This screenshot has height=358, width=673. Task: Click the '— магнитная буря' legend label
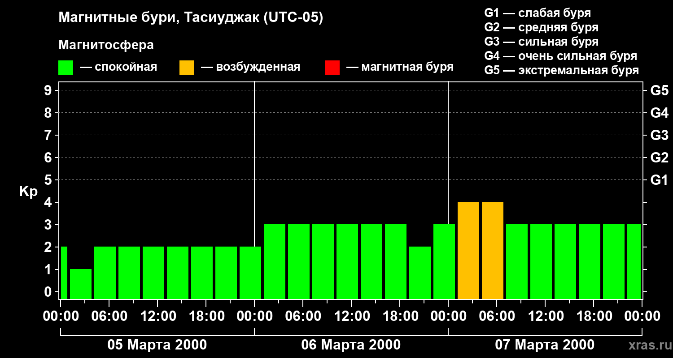click(400, 67)
